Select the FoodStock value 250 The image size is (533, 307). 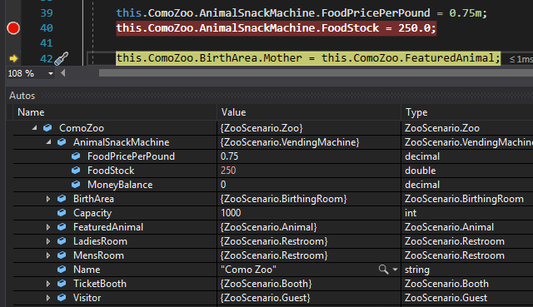(228, 171)
